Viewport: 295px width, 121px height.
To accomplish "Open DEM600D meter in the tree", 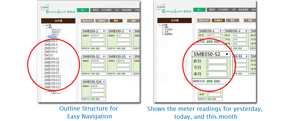I will pos(56,32).
